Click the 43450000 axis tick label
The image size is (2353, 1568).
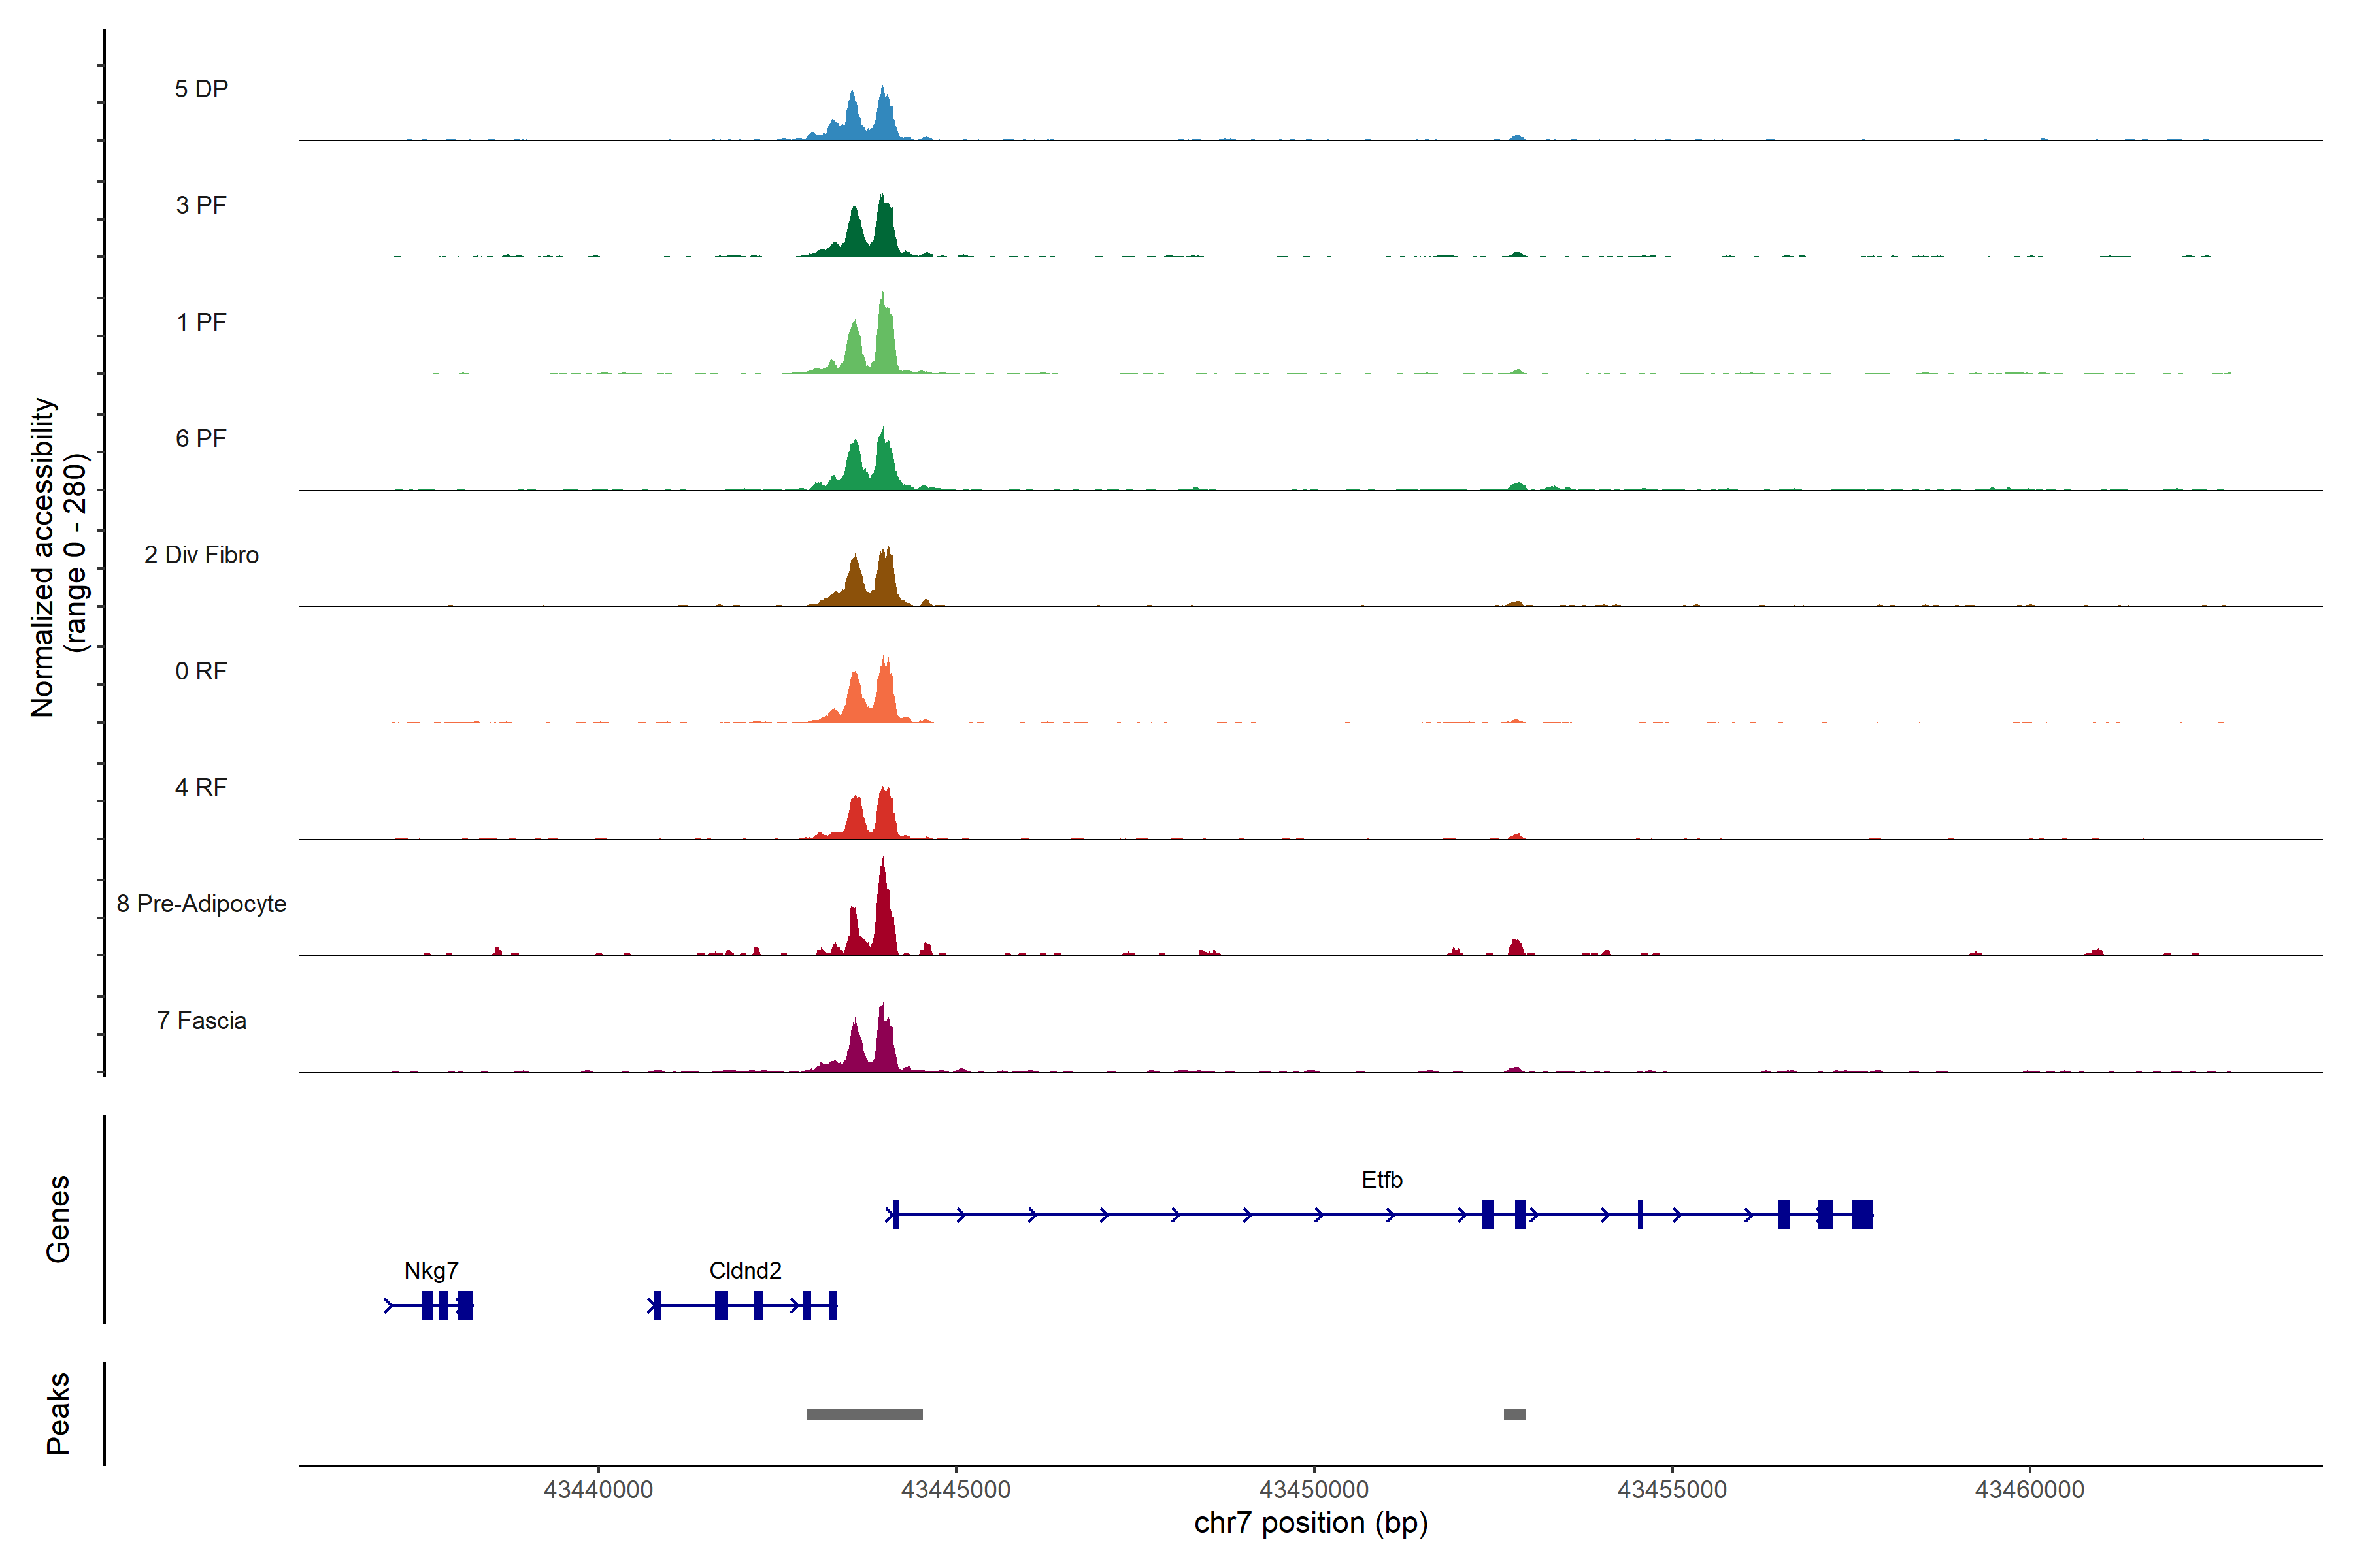1314,1490
